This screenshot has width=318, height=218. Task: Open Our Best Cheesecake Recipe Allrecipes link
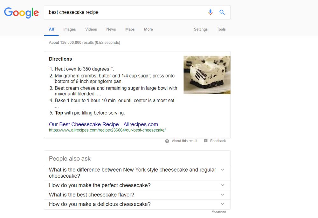tap(103, 124)
